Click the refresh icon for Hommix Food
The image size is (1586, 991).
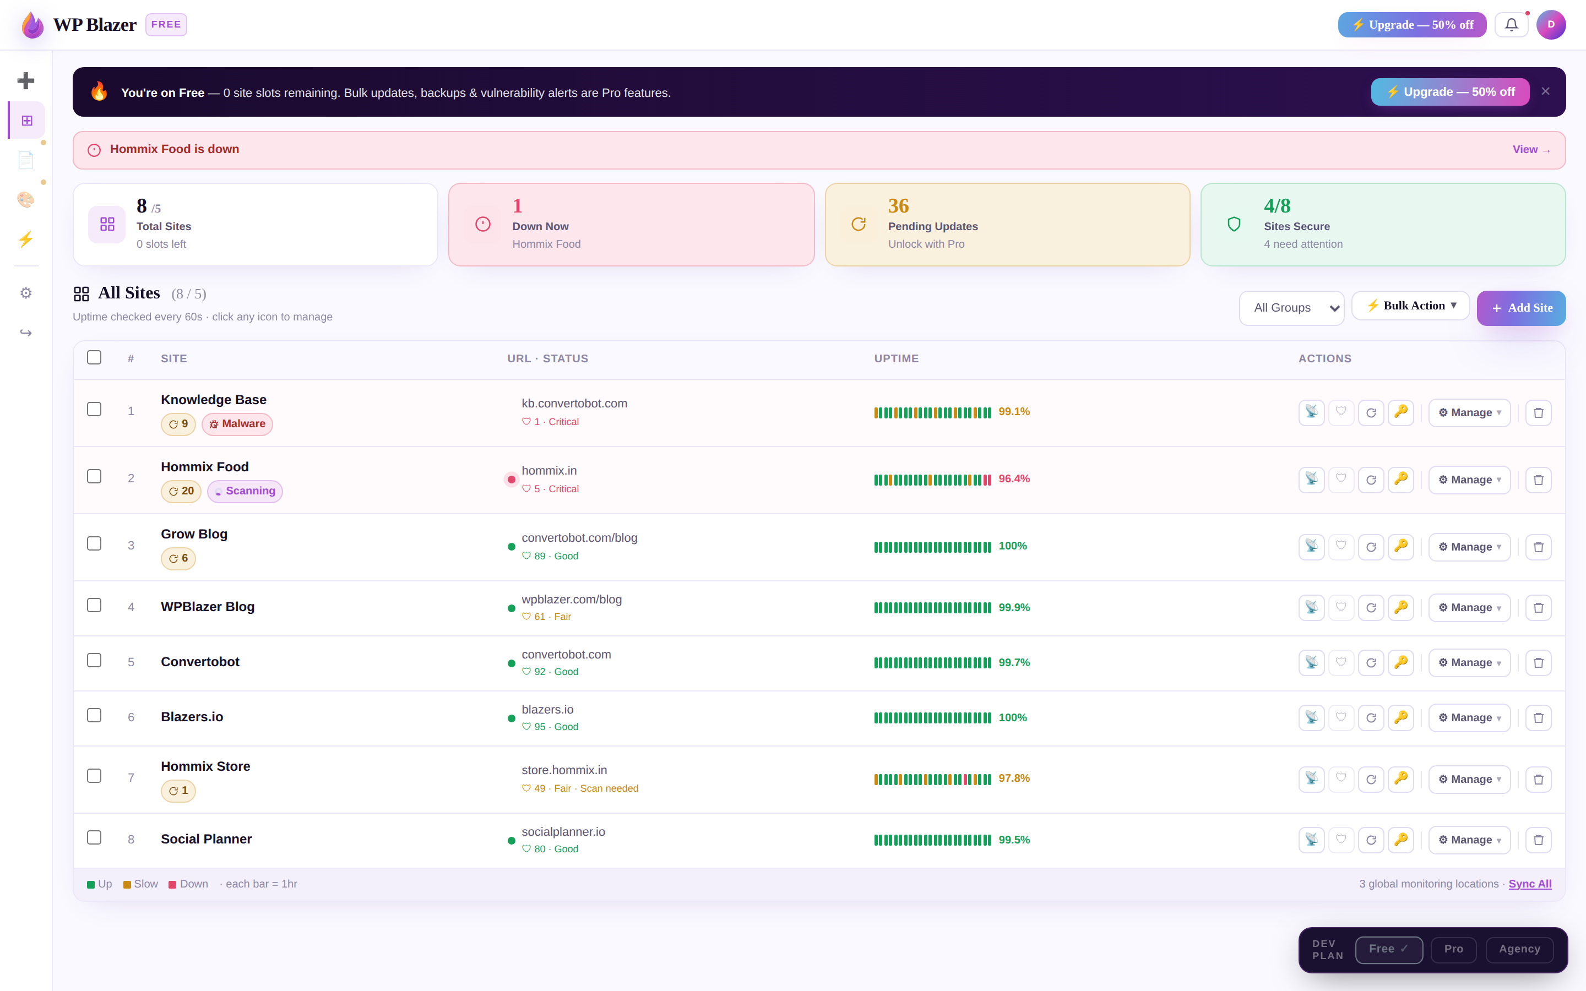[x=1371, y=479]
